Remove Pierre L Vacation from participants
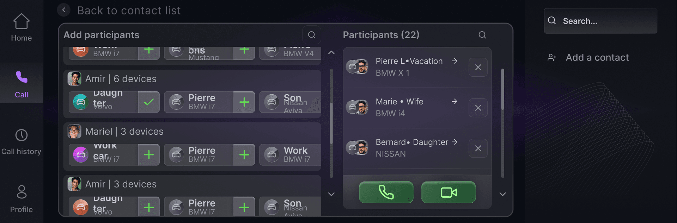The image size is (677, 223). tap(478, 67)
